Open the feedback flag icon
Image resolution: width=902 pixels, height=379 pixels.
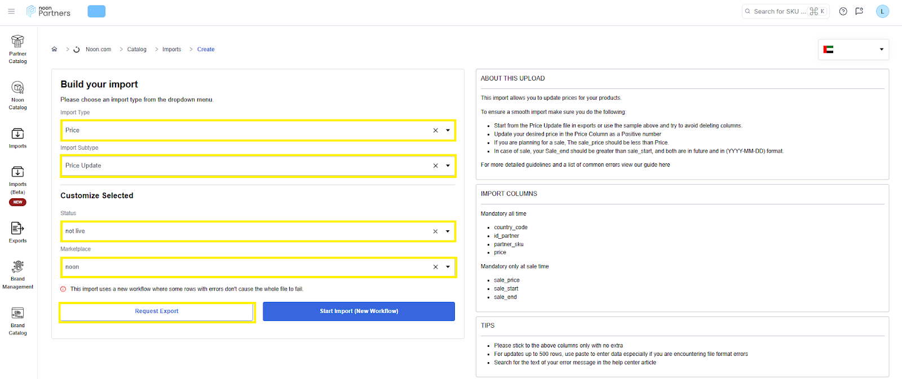pos(859,11)
